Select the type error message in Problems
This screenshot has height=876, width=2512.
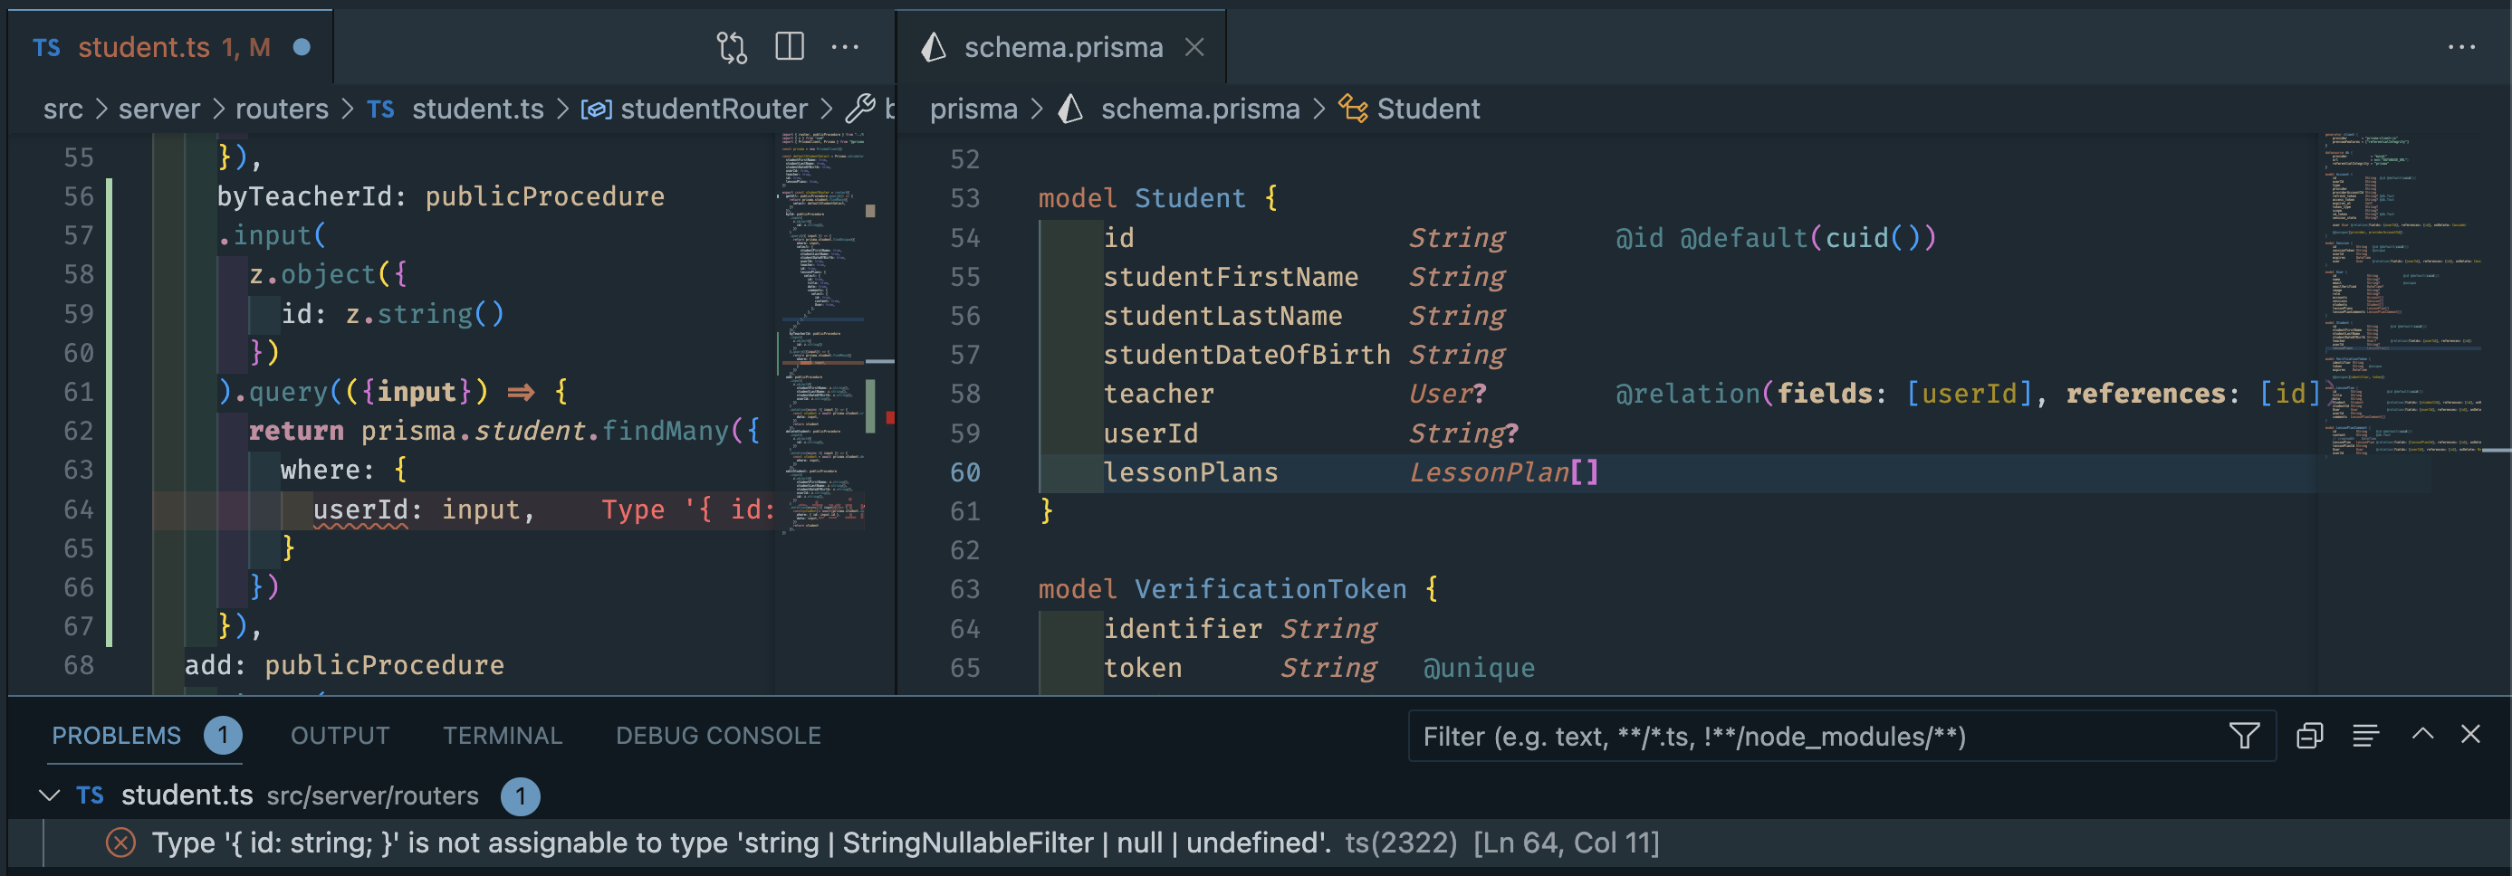coord(741,842)
